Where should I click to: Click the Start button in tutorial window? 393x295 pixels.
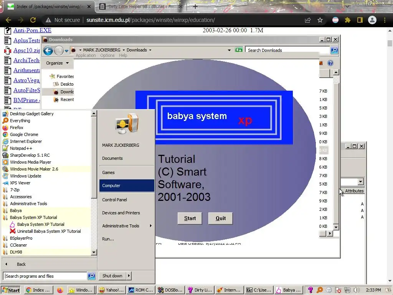[190, 218]
